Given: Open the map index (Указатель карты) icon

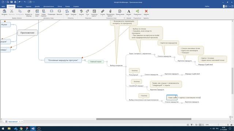Looking at the screenshot, I should [94, 11].
